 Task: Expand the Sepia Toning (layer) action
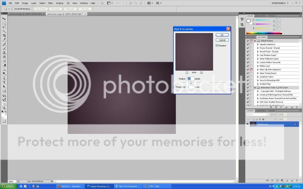(258, 73)
